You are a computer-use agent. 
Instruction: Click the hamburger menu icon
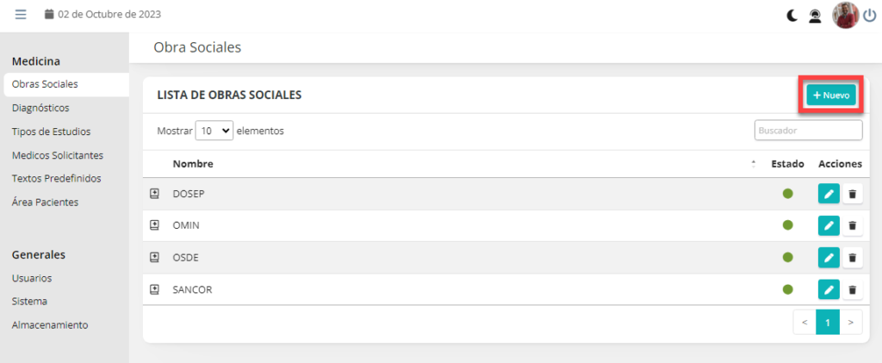(x=21, y=15)
